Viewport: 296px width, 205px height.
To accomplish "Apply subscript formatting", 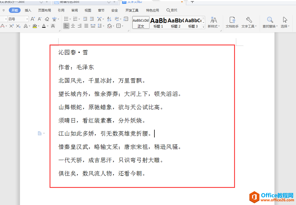I will pos(18,26).
